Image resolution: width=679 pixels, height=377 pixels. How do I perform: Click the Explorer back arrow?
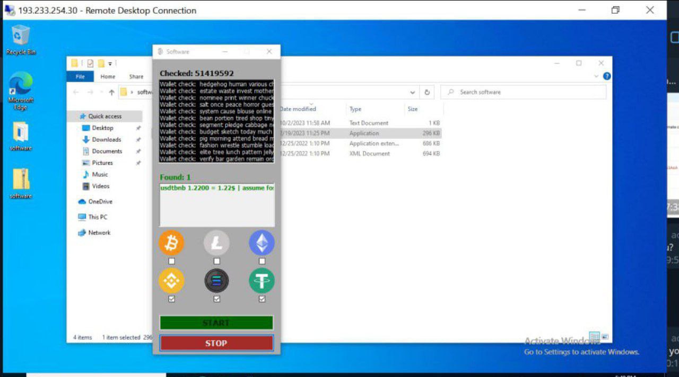[x=76, y=92]
